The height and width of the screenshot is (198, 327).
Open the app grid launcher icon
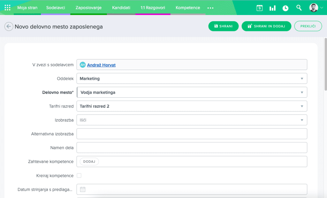(7, 8)
